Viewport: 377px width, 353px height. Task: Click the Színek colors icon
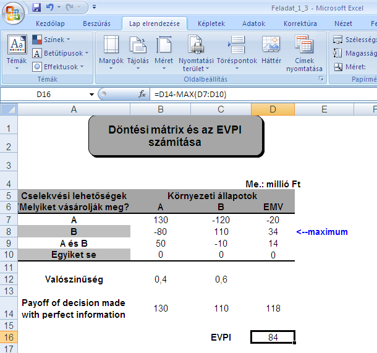pos(37,40)
